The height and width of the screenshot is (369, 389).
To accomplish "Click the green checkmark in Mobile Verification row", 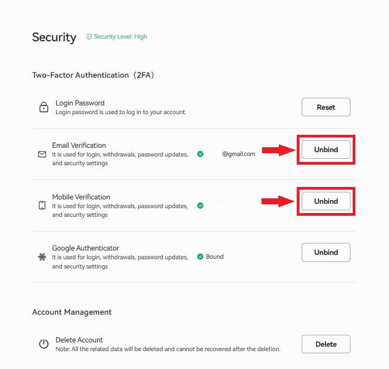I will coord(200,206).
